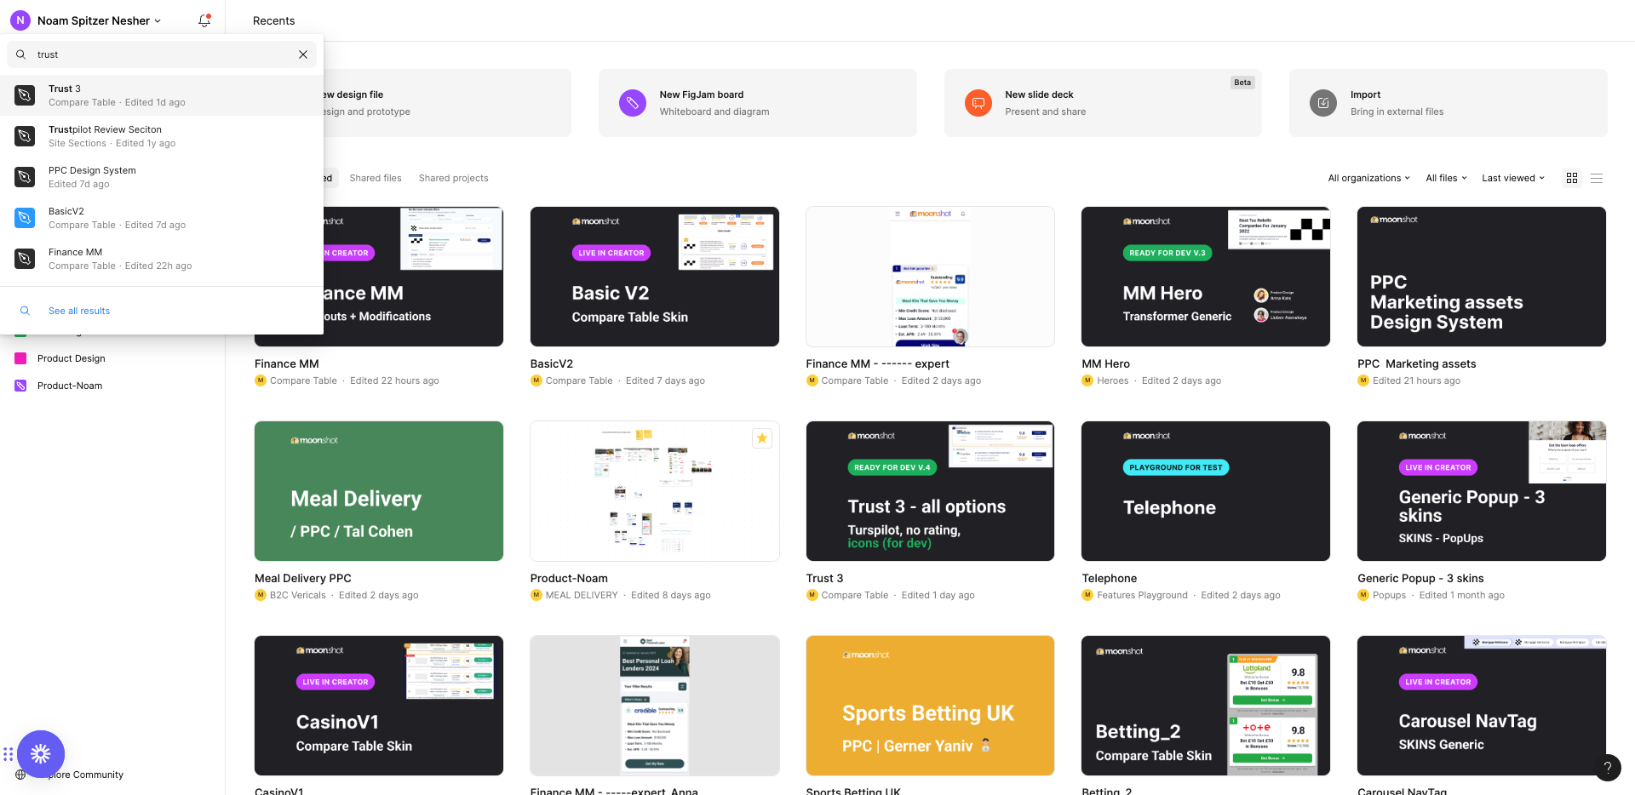
Task: Select PPC Design System search result
Action: pyautogui.click(x=162, y=177)
